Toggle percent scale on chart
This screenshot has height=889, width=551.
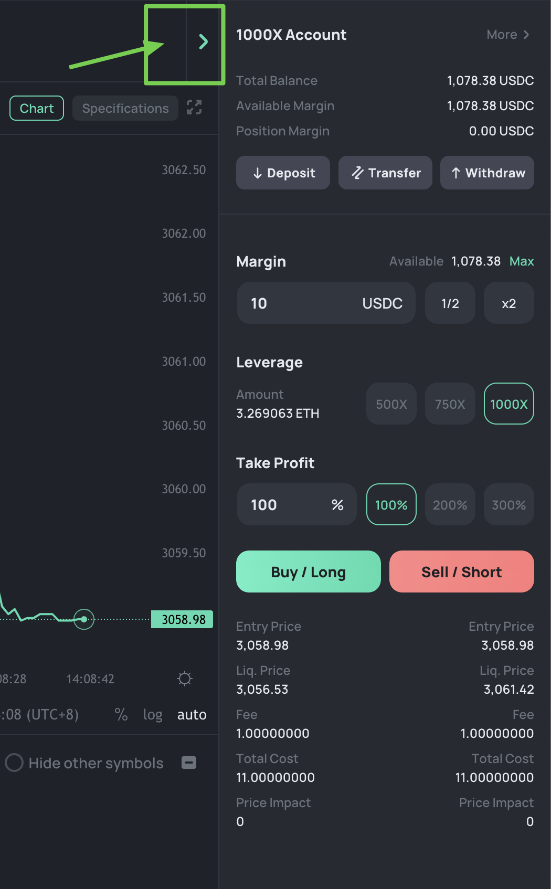(x=121, y=714)
